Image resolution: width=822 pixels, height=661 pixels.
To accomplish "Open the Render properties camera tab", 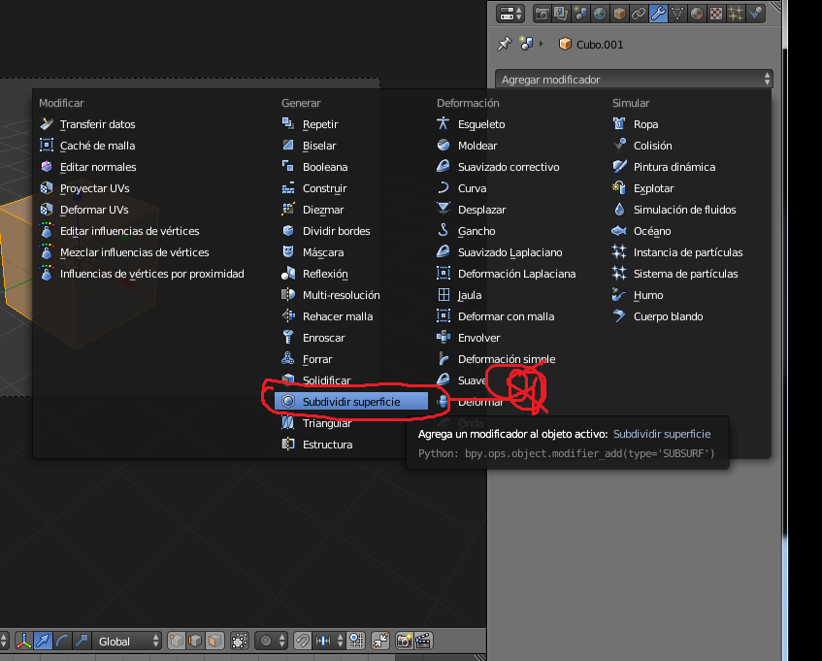I will tap(543, 14).
